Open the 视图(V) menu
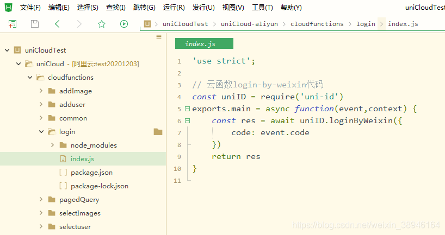445x235 pixels. pos(233,8)
